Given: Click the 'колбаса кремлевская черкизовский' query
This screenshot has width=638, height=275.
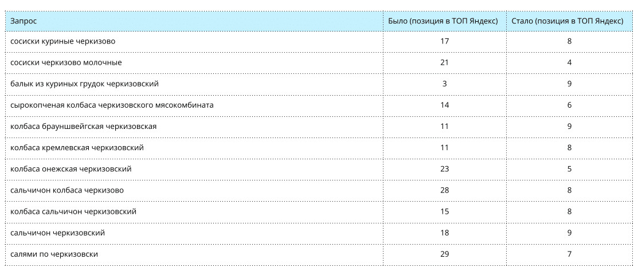Looking at the screenshot, I should click(77, 147).
